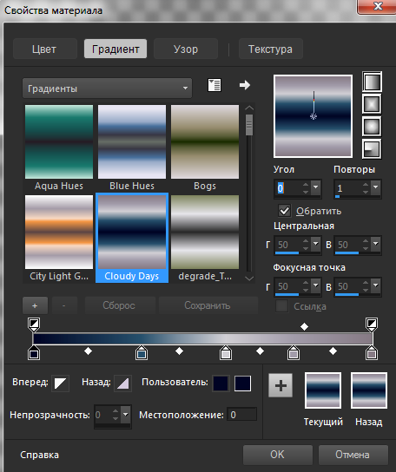The width and height of the screenshot is (396, 472).
Task: Select the right transparency stop marker
Action: click(x=372, y=324)
